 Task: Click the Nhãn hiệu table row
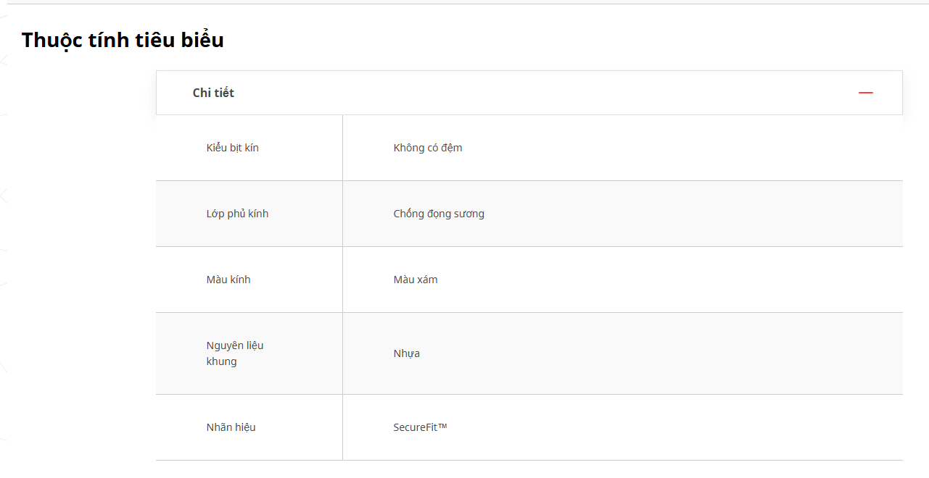[529, 427]
